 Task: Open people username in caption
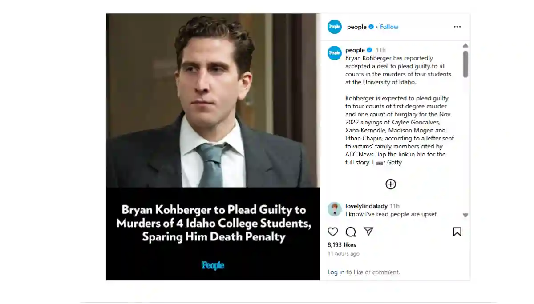355,50
